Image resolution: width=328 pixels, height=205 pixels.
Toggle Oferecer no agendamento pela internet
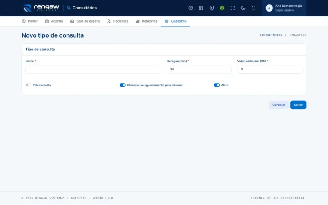click(x=123, y=85)
